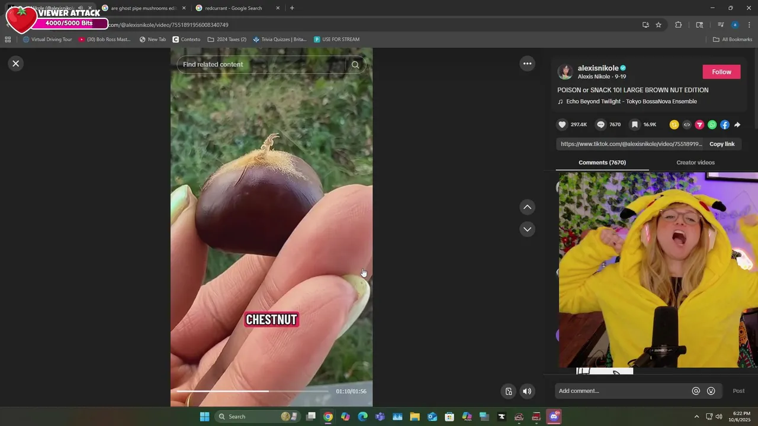Bookmark this page with star icon
Viewport: 758px width, 426px height.
659,25
